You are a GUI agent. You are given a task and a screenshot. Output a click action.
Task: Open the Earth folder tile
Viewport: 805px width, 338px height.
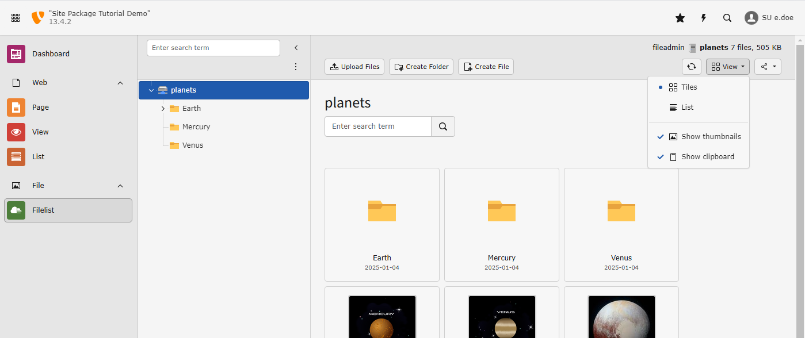pos(382,225)
